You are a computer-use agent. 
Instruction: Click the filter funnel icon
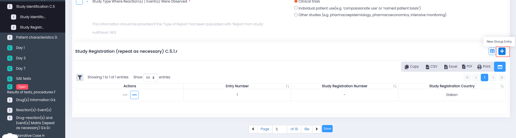[80, 77]
